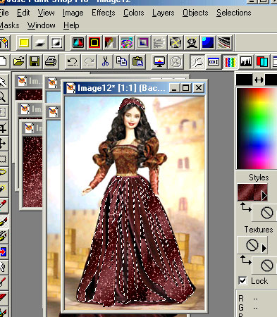
Task: Click the purple nested squares effect icon
Action: pyautogui.click(x=143, y=43)
